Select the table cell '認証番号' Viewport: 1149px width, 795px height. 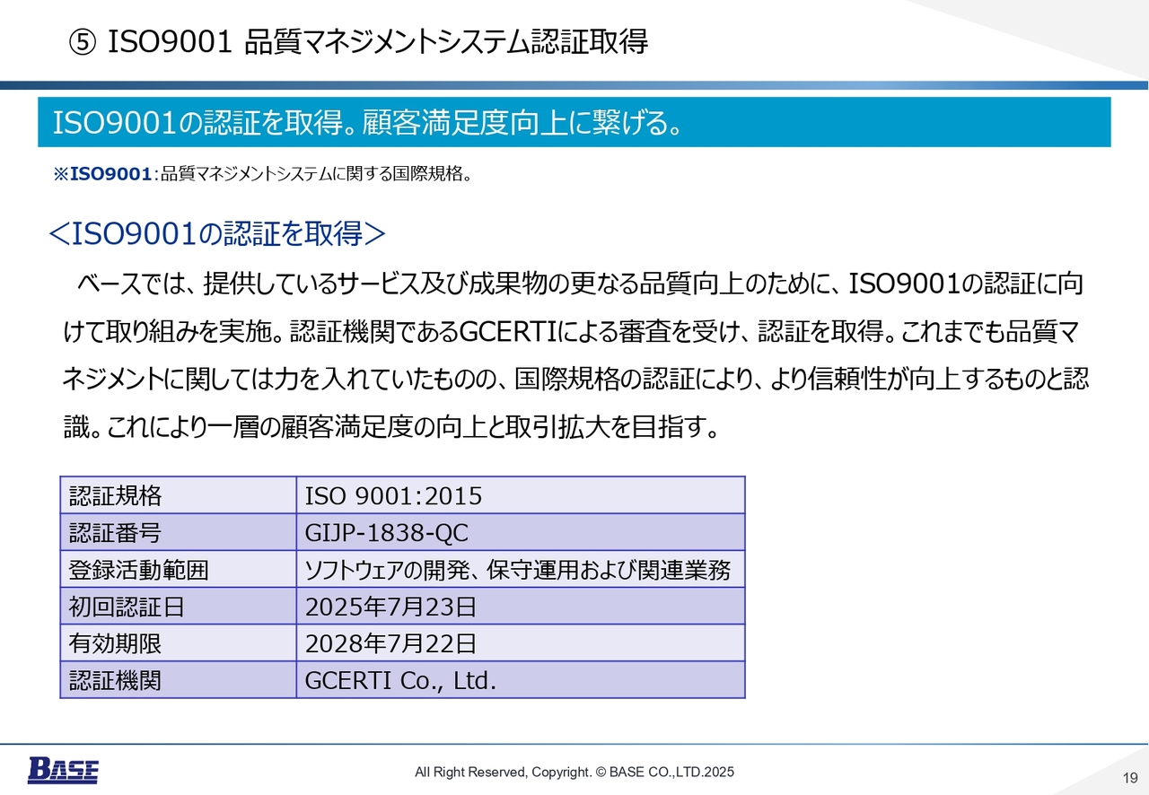point(178,532)
